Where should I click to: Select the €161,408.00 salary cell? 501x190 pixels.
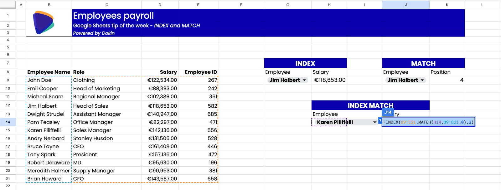(160, 147)
